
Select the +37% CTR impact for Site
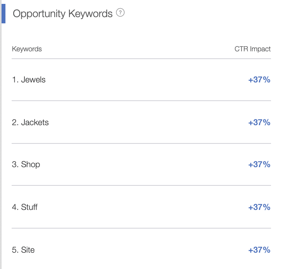point(259,250)
